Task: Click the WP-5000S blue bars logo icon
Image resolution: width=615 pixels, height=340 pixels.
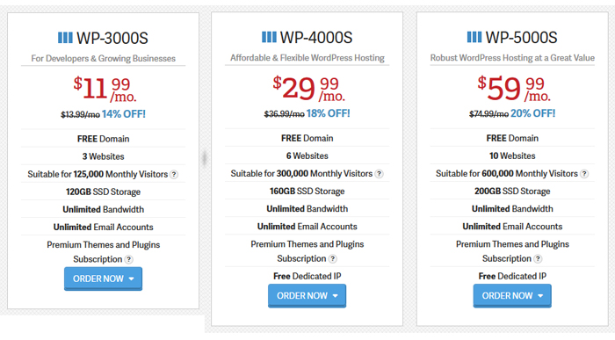Action: coord(474,37)
